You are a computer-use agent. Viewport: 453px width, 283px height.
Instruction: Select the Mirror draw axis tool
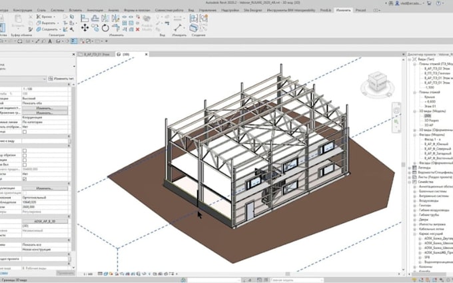point(115,19)
